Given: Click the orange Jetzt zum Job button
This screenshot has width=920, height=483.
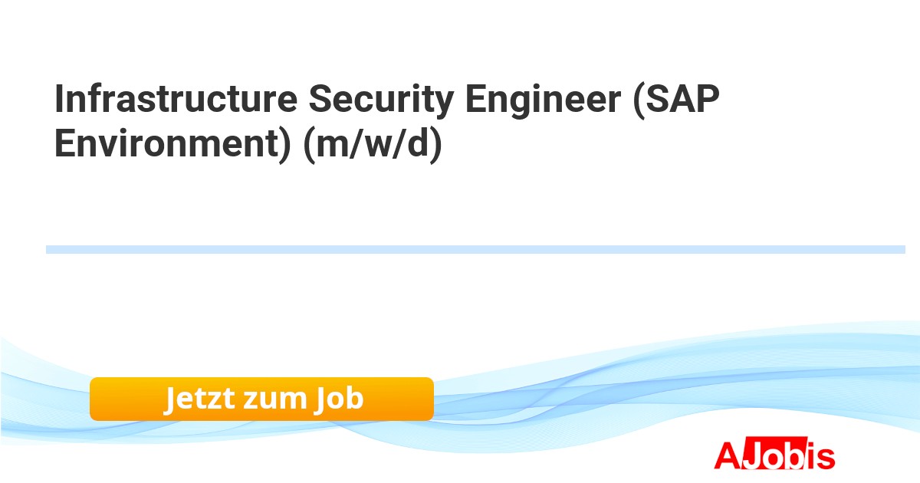Looking at the screenshot, I should click(261, 399).
